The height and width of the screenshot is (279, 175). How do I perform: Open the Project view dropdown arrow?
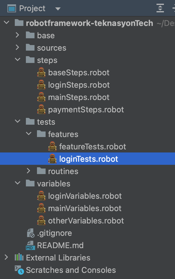(58, 9)
